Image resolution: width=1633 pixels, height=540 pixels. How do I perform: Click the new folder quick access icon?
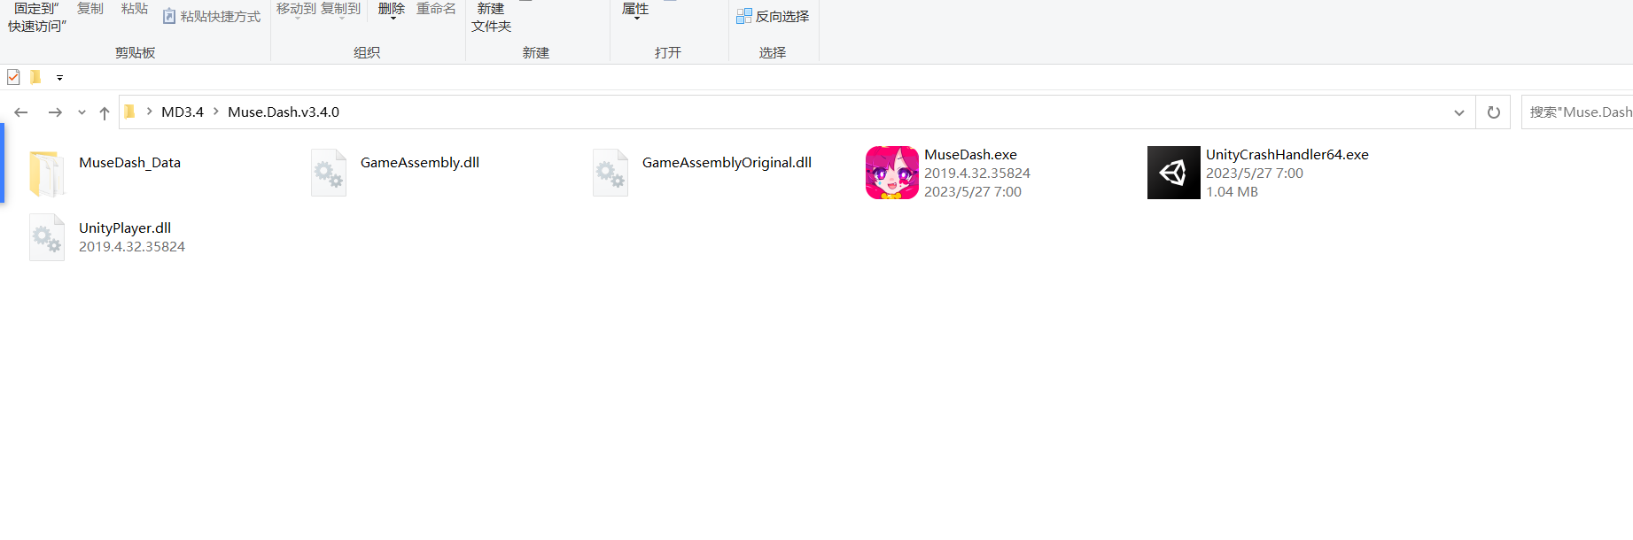35,77
